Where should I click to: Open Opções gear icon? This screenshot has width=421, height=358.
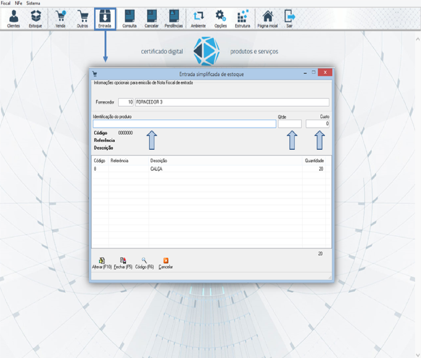tap(221, 19)
